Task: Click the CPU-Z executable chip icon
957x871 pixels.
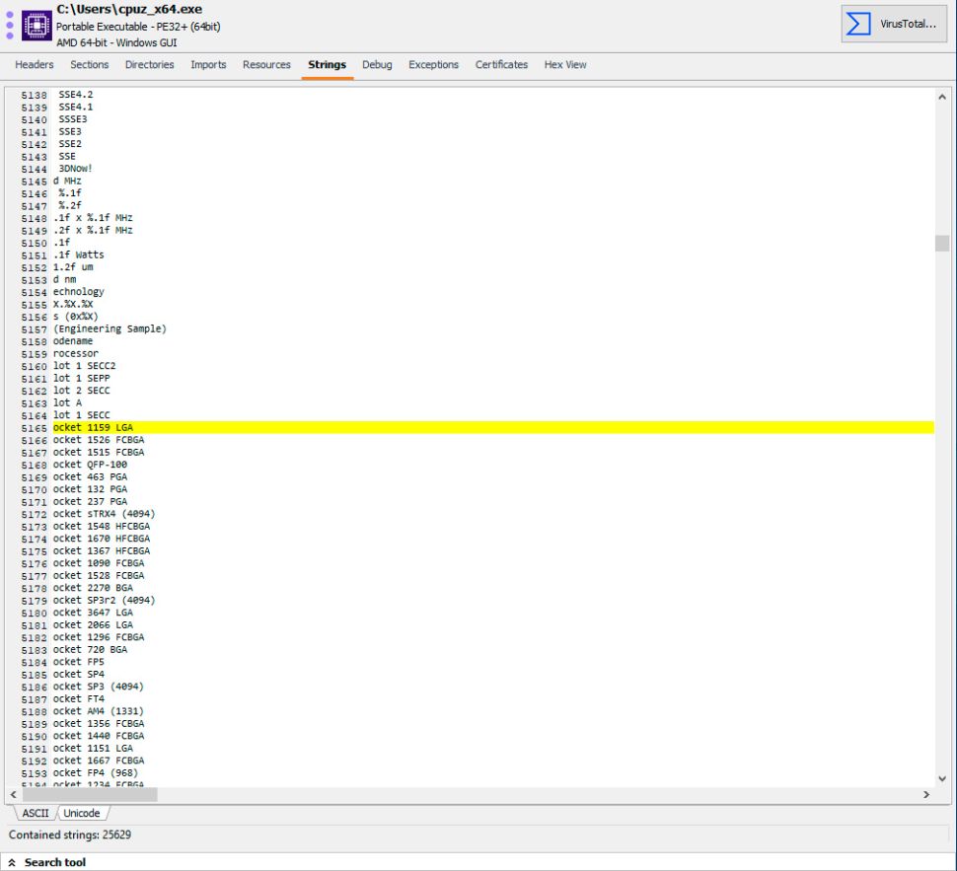Action: (x=37, y=25)
